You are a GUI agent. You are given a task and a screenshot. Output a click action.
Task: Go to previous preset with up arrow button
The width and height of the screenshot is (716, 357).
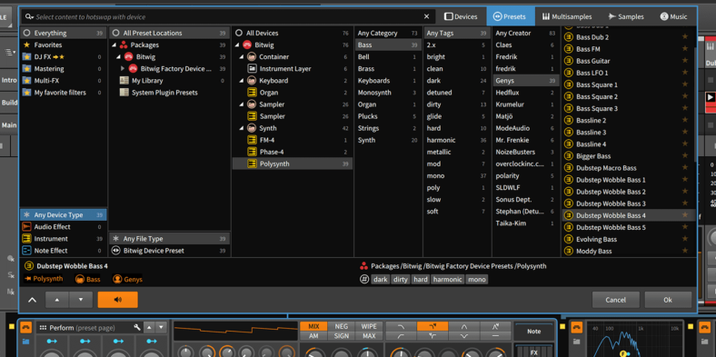point(56,300)
